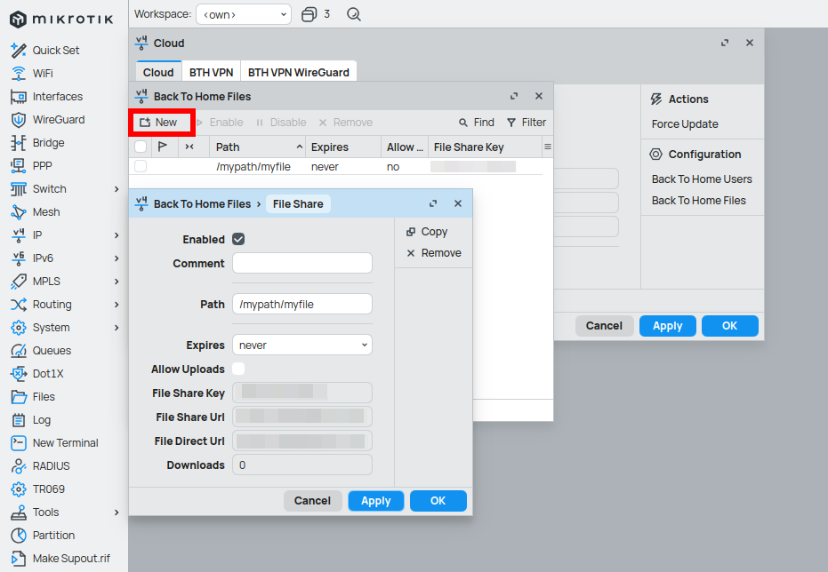The width and height of the screenshot is (828, 572).
Task: Open the Expires dropdown set to never
Action: tap(301, 345)
